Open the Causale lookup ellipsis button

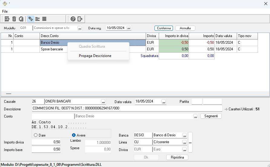click(103, 102)
